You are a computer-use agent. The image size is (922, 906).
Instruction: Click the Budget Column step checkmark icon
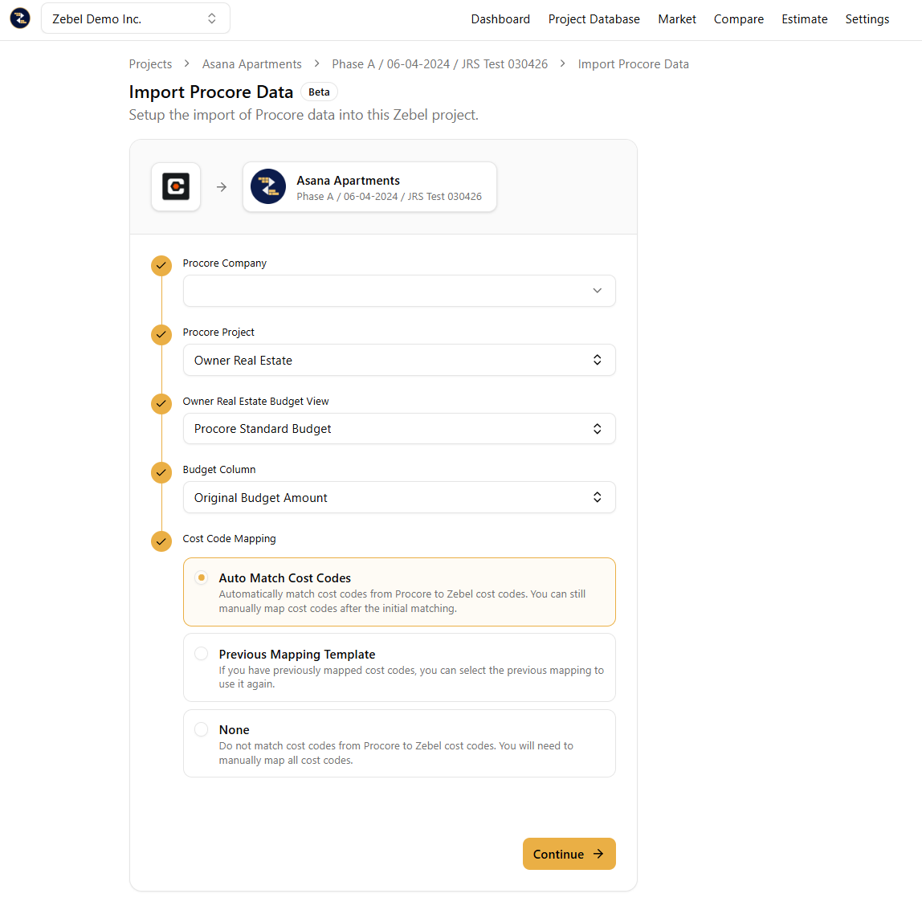[x=161, y=471]
